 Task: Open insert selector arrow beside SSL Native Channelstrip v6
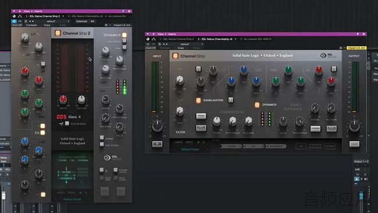236,39
